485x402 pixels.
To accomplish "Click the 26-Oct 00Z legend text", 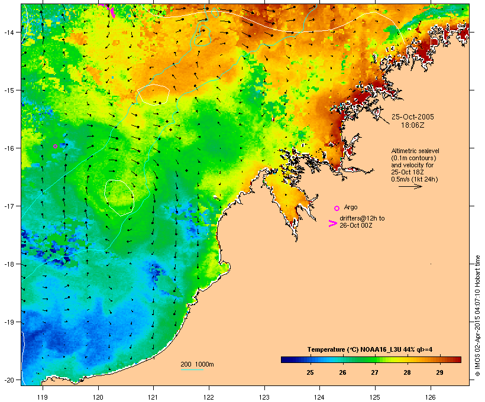I will coord(355,225).
